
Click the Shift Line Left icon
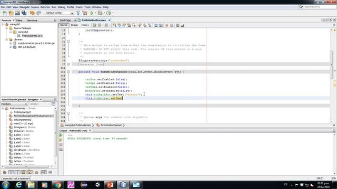click(156, 25)
